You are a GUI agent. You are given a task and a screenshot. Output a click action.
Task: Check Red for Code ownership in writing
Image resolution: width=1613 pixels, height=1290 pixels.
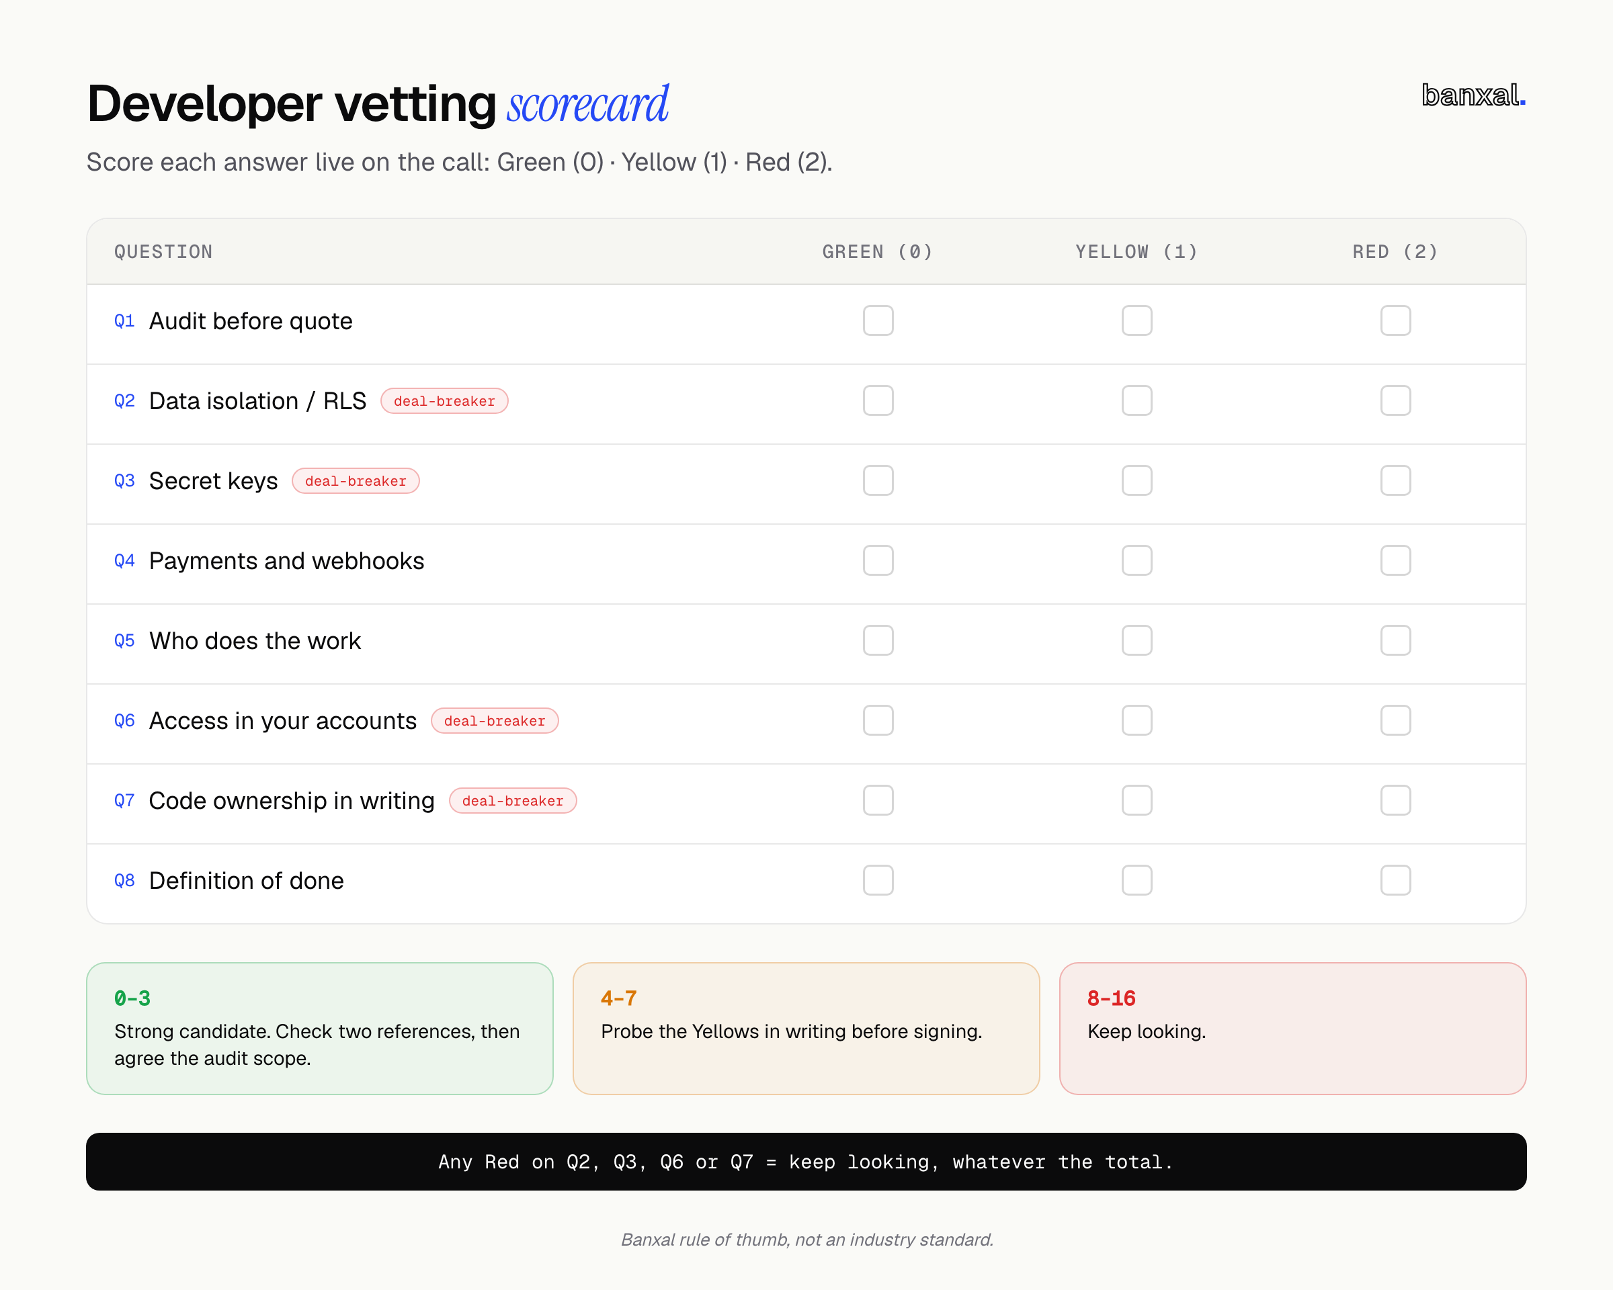pos(1395,801)
